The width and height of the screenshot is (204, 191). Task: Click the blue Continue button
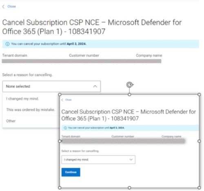click(71, 172)
